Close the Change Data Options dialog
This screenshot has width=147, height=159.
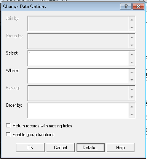click(138, 6)
